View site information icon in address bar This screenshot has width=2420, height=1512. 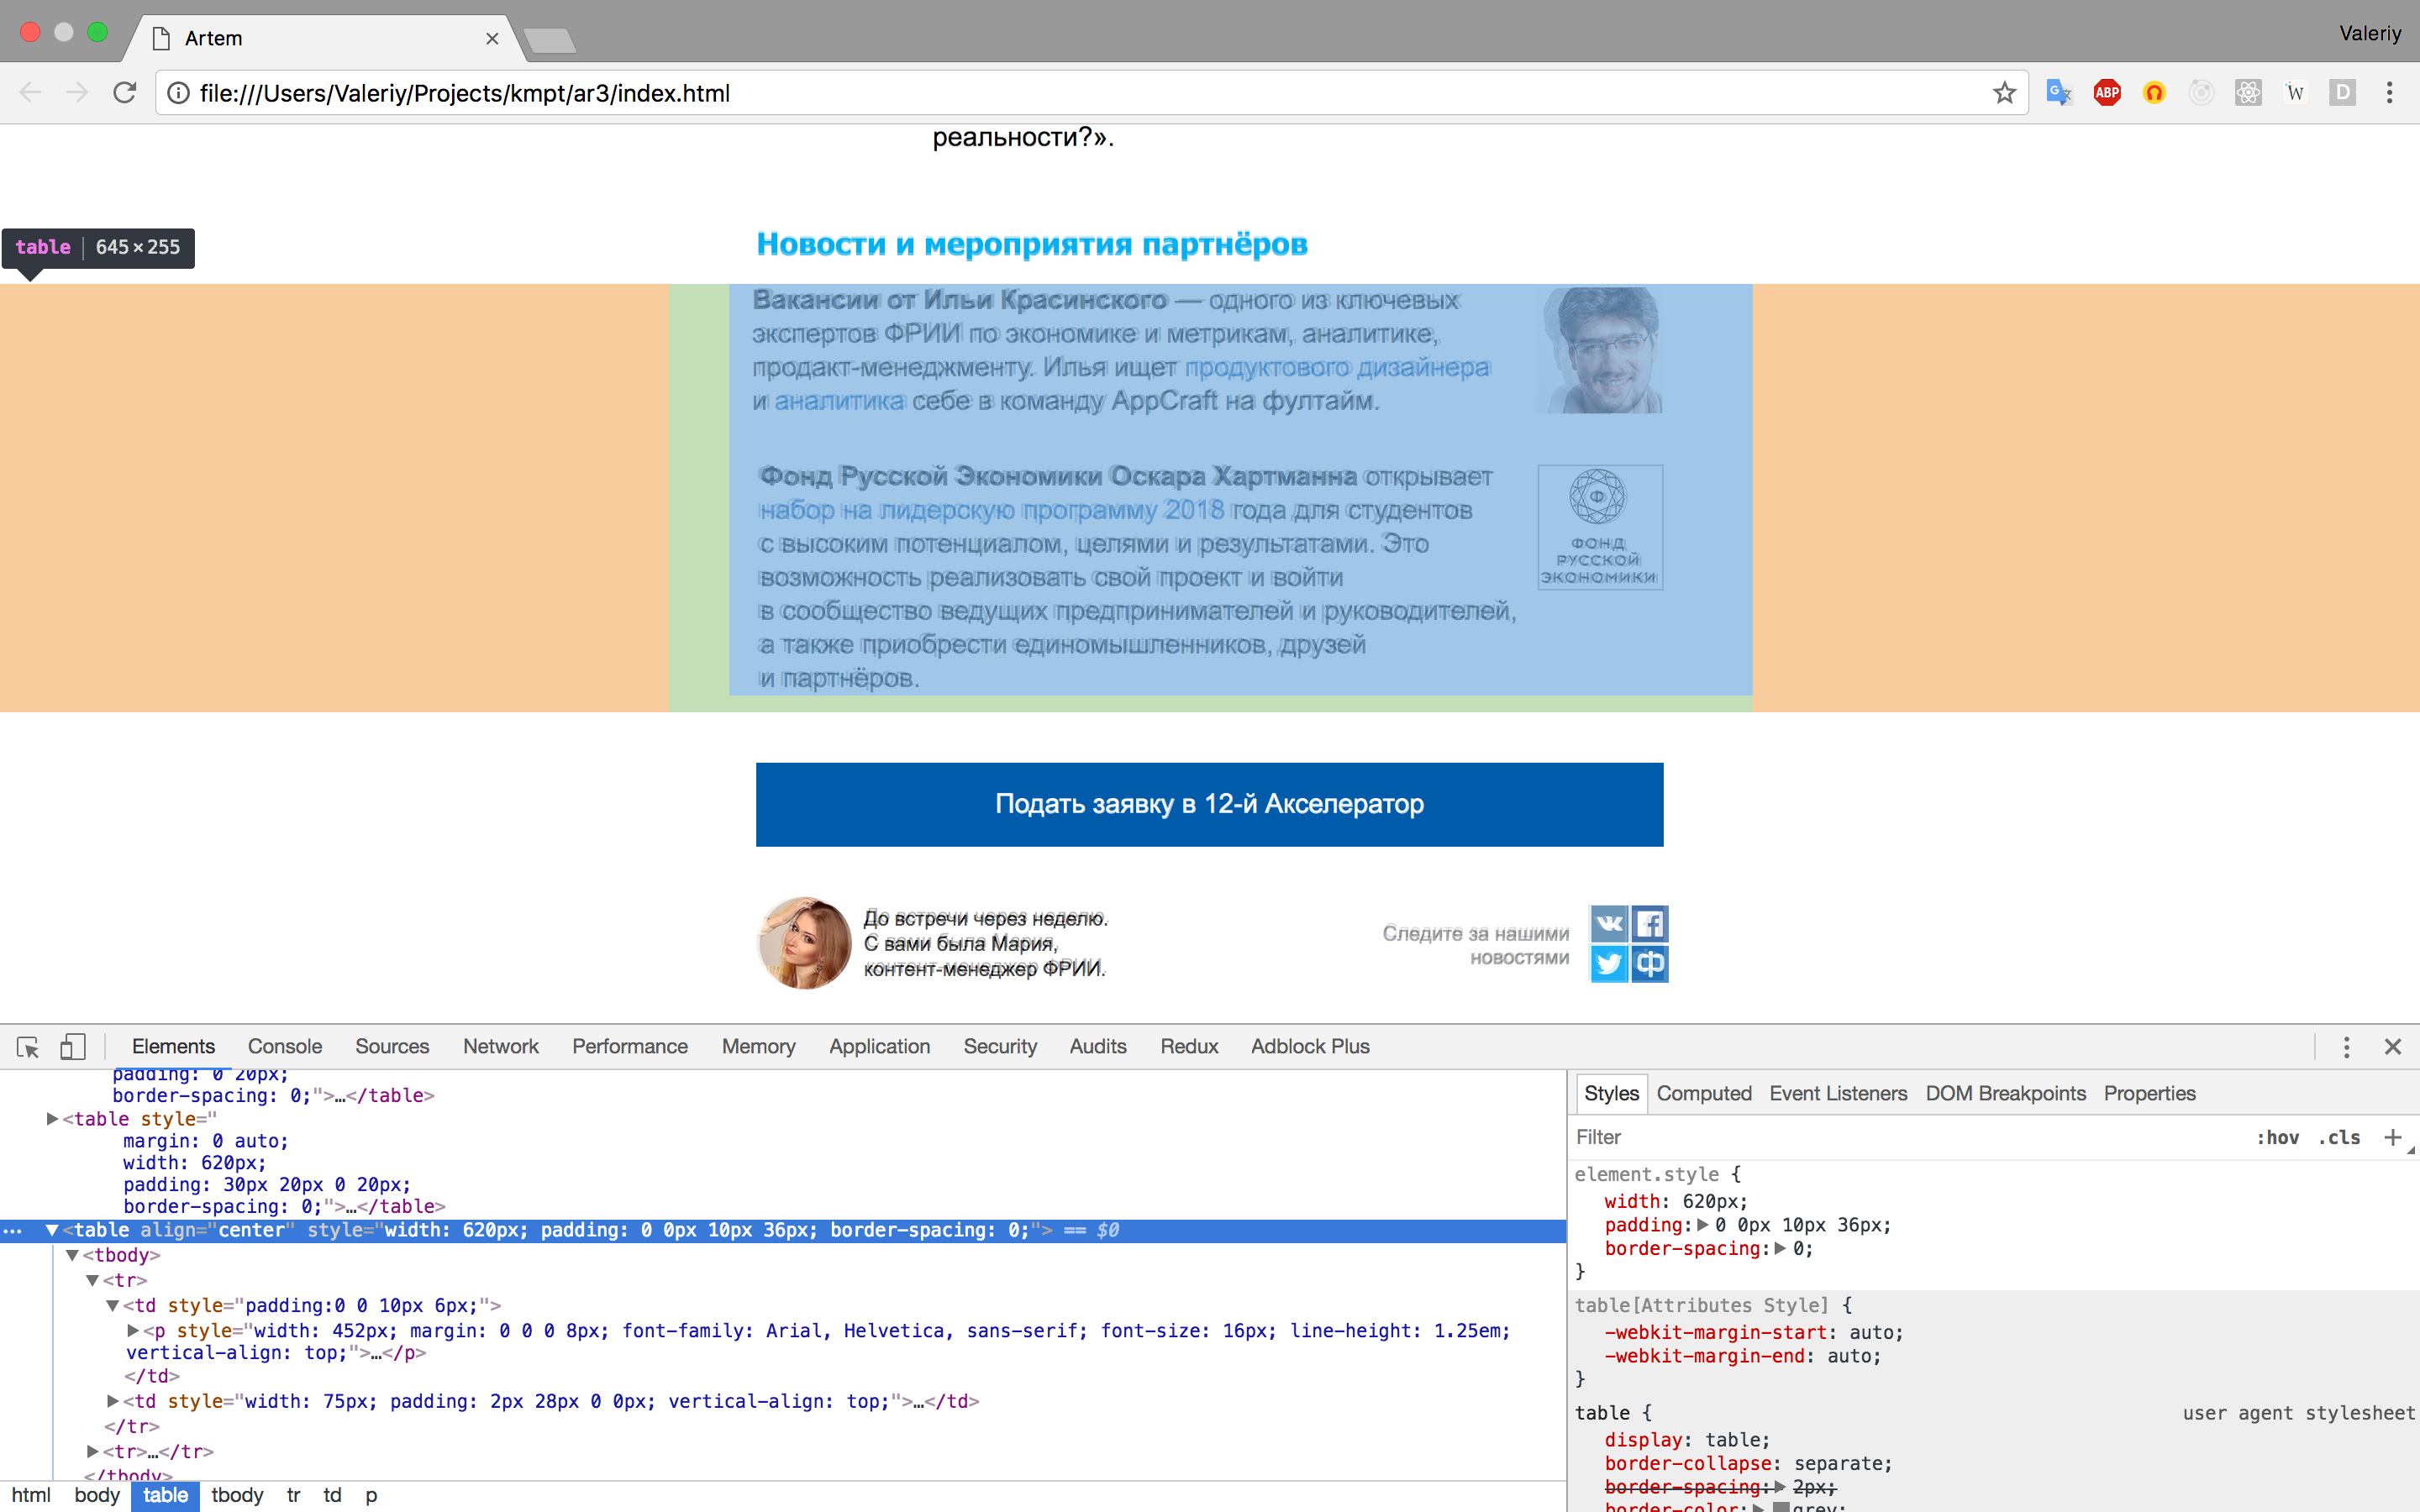[178, 93]
